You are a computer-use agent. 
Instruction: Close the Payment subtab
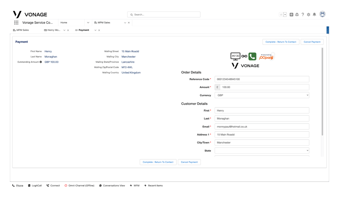click(x=99, y=30)
